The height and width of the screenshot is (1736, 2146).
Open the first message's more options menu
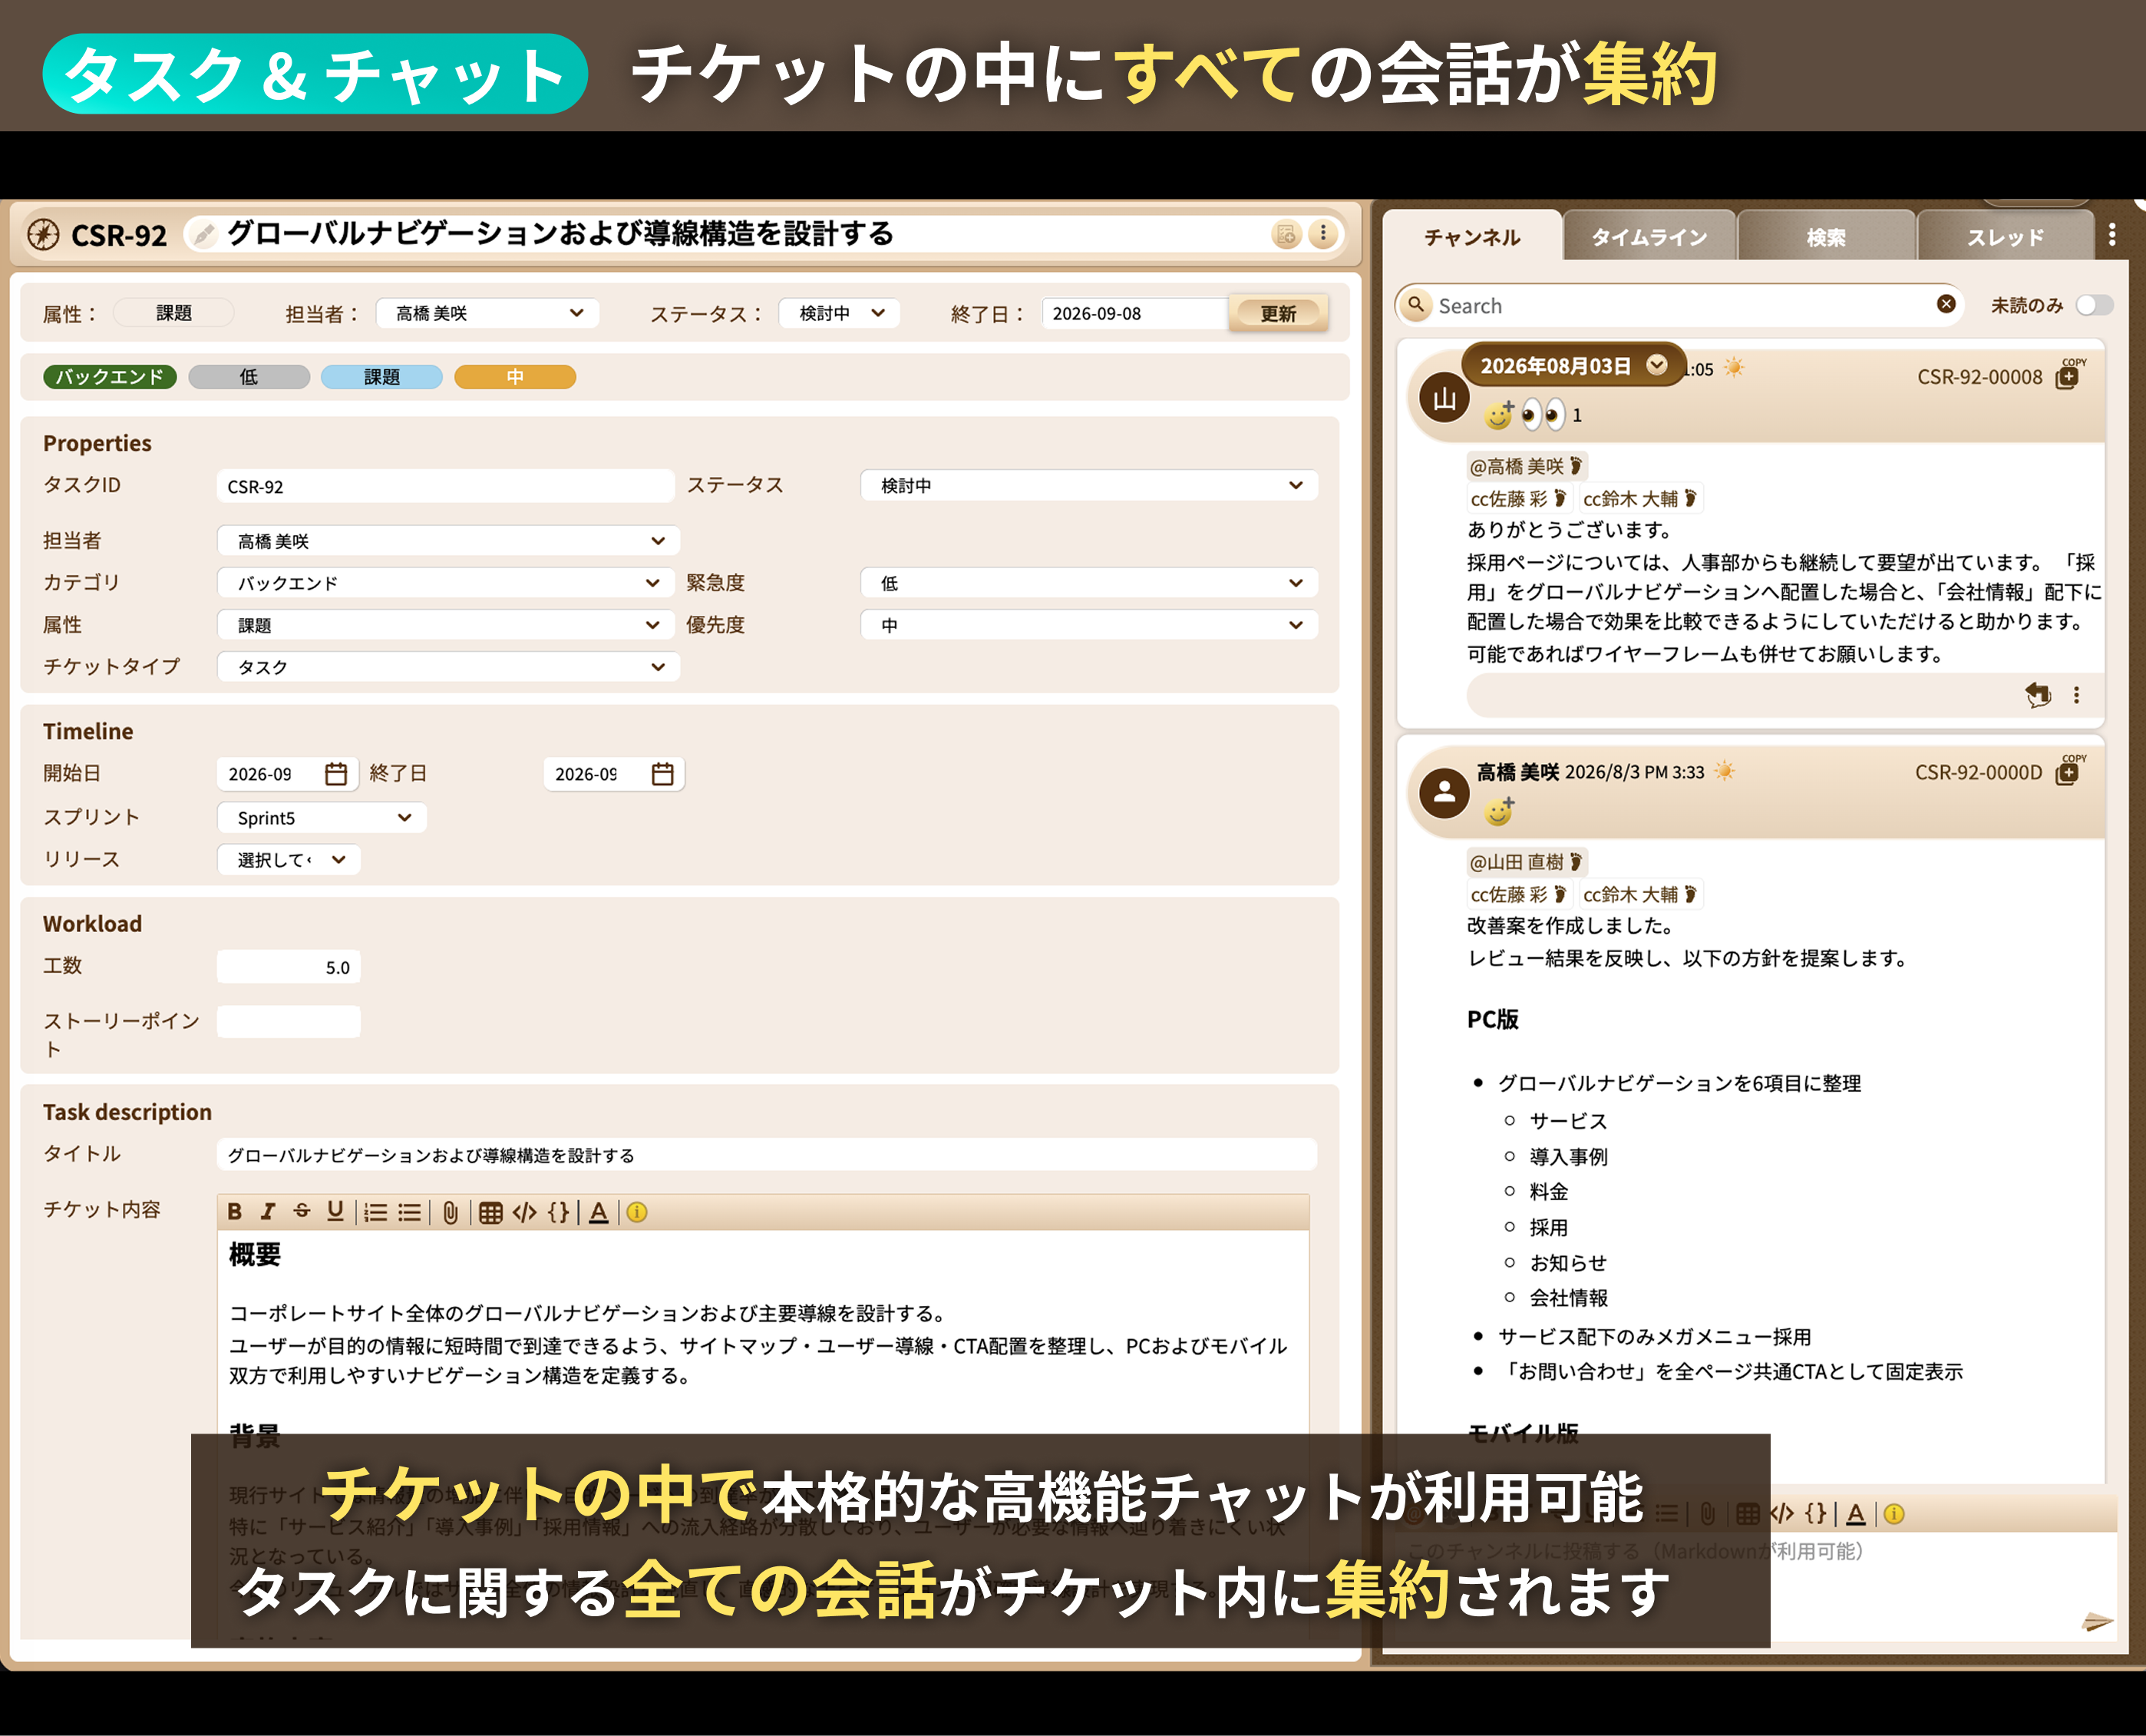(2076, 694)
